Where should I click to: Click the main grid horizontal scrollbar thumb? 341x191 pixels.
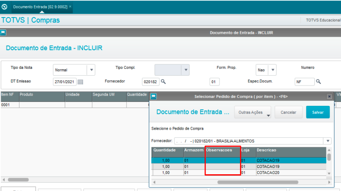coord(18,180)
